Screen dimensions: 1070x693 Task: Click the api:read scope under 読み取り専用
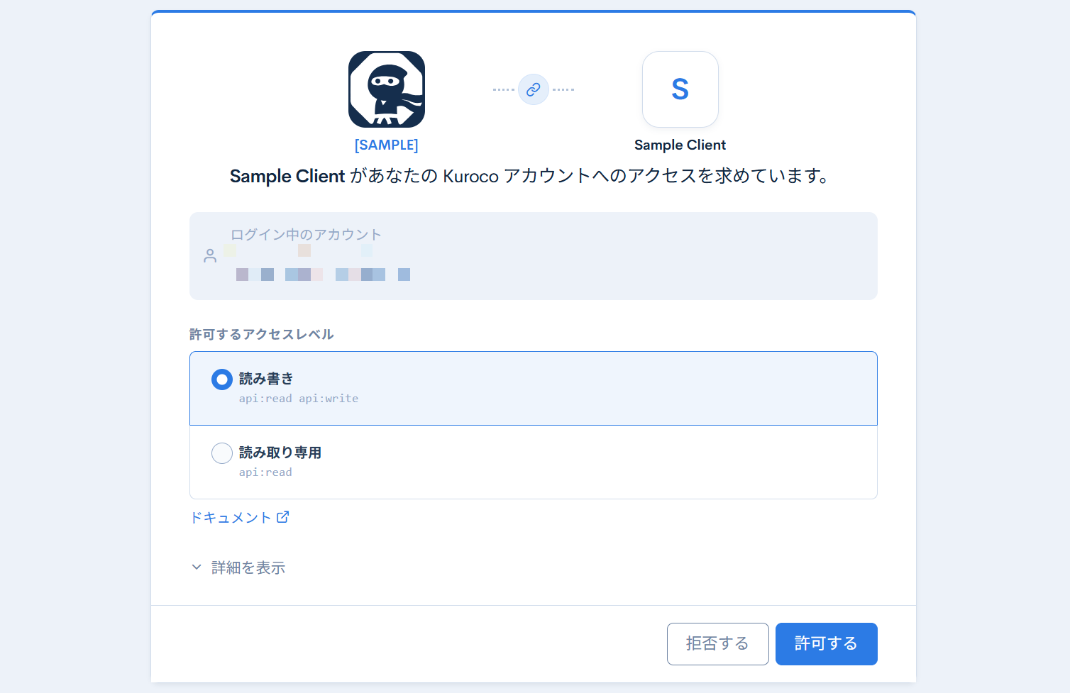pos(265,472)
